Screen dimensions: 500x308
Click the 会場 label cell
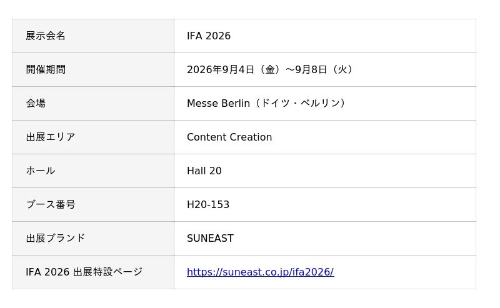click(93, 103)
